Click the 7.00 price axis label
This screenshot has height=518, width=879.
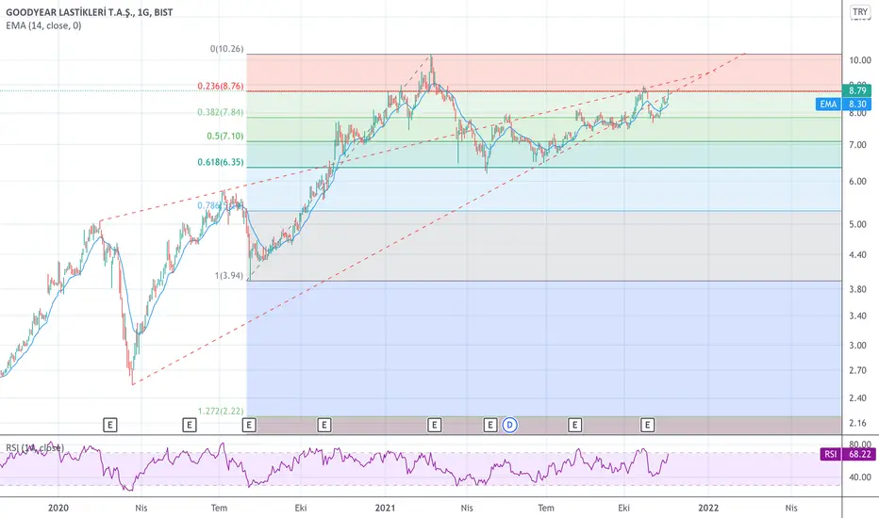pyautogui.click(x=857, y=144)
